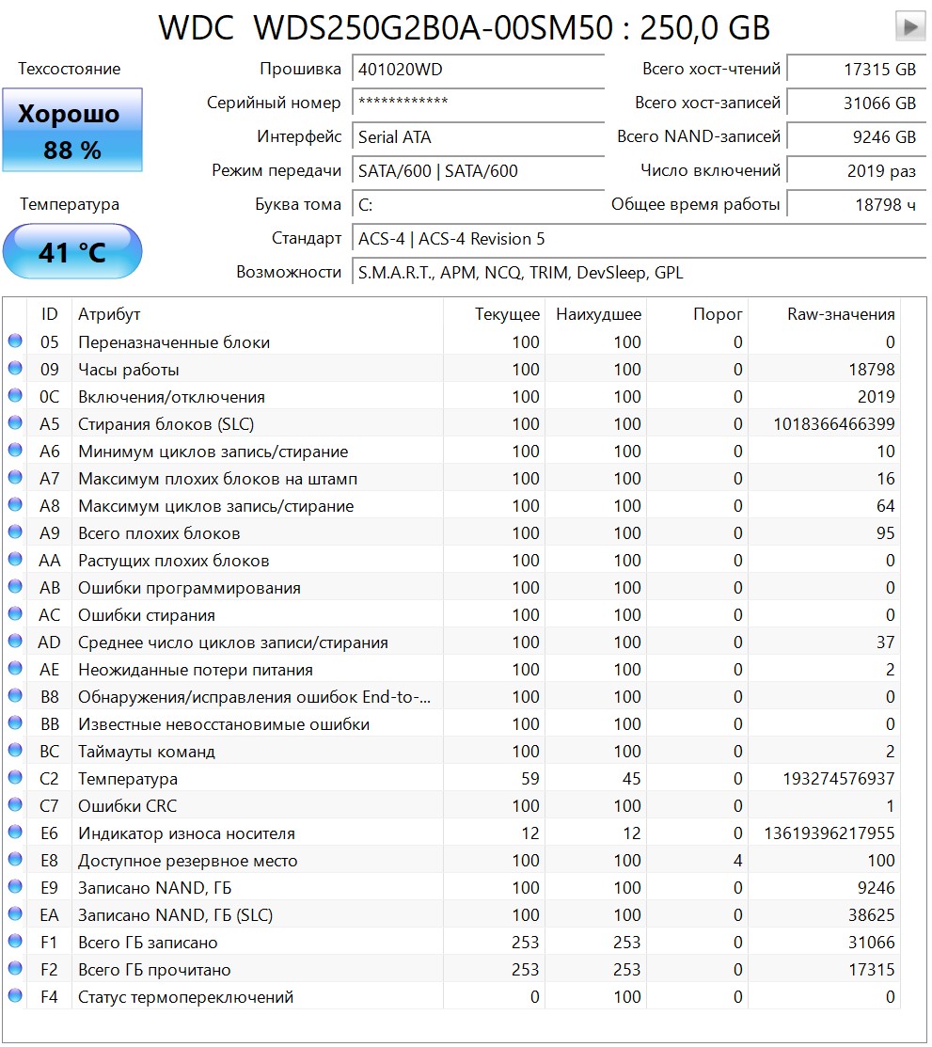Viewport: 932px width, 1047px height.
Task: Click status icon of F4 Статус термопереключений
Action: pos(15,996)
